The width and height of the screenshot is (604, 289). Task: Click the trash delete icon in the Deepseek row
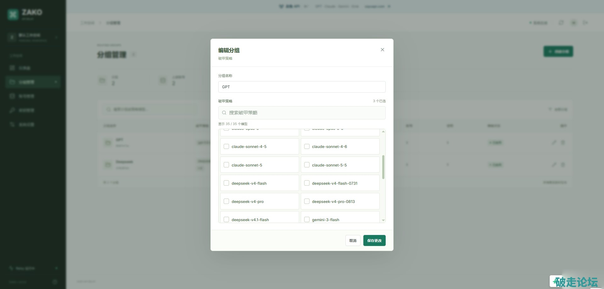pyautogui.click(x=563, y=165)
